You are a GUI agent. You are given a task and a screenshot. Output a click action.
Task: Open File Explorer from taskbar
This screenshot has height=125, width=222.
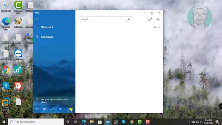click(x=92, y=122)
